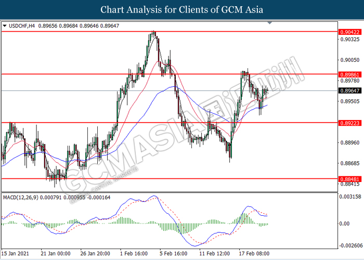This screenshot has height=260, width=364.
Task: Click the MACD zero level 0.00
Action: (x=344, y=224)
